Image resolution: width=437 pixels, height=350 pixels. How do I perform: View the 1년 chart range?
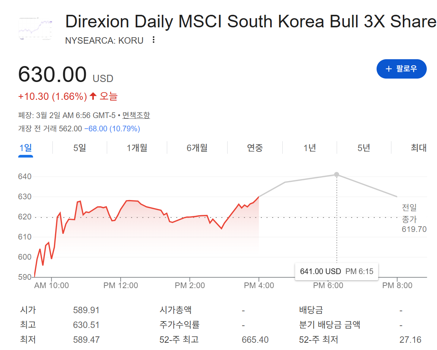click(310, 148)
